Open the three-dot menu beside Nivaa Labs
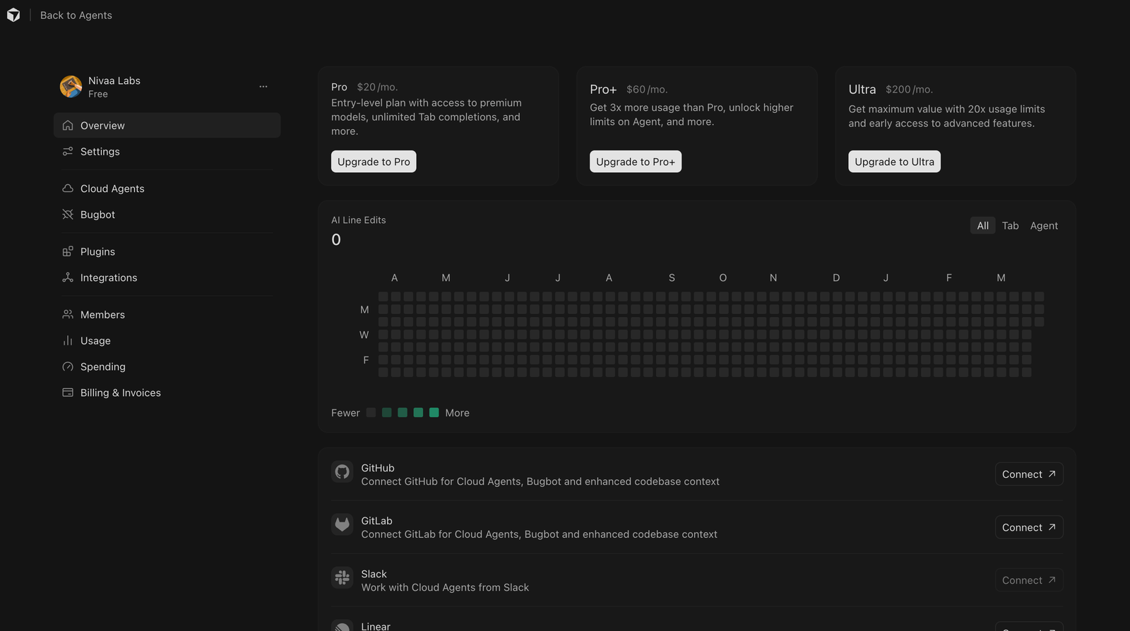The height and width of the screenshot is (631, 1130). (x=263, y=87)
